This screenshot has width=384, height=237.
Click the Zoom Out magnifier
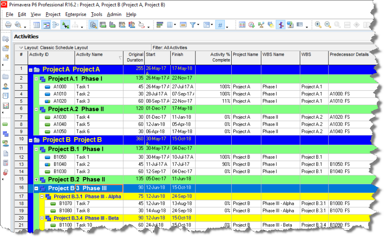click(x=328, y=25)
